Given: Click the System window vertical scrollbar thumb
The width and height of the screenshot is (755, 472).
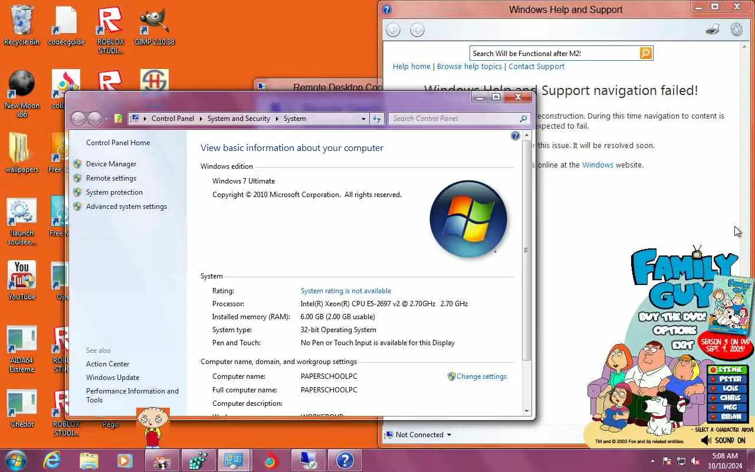Looking at the screenshot, I should tap(527, 250).
